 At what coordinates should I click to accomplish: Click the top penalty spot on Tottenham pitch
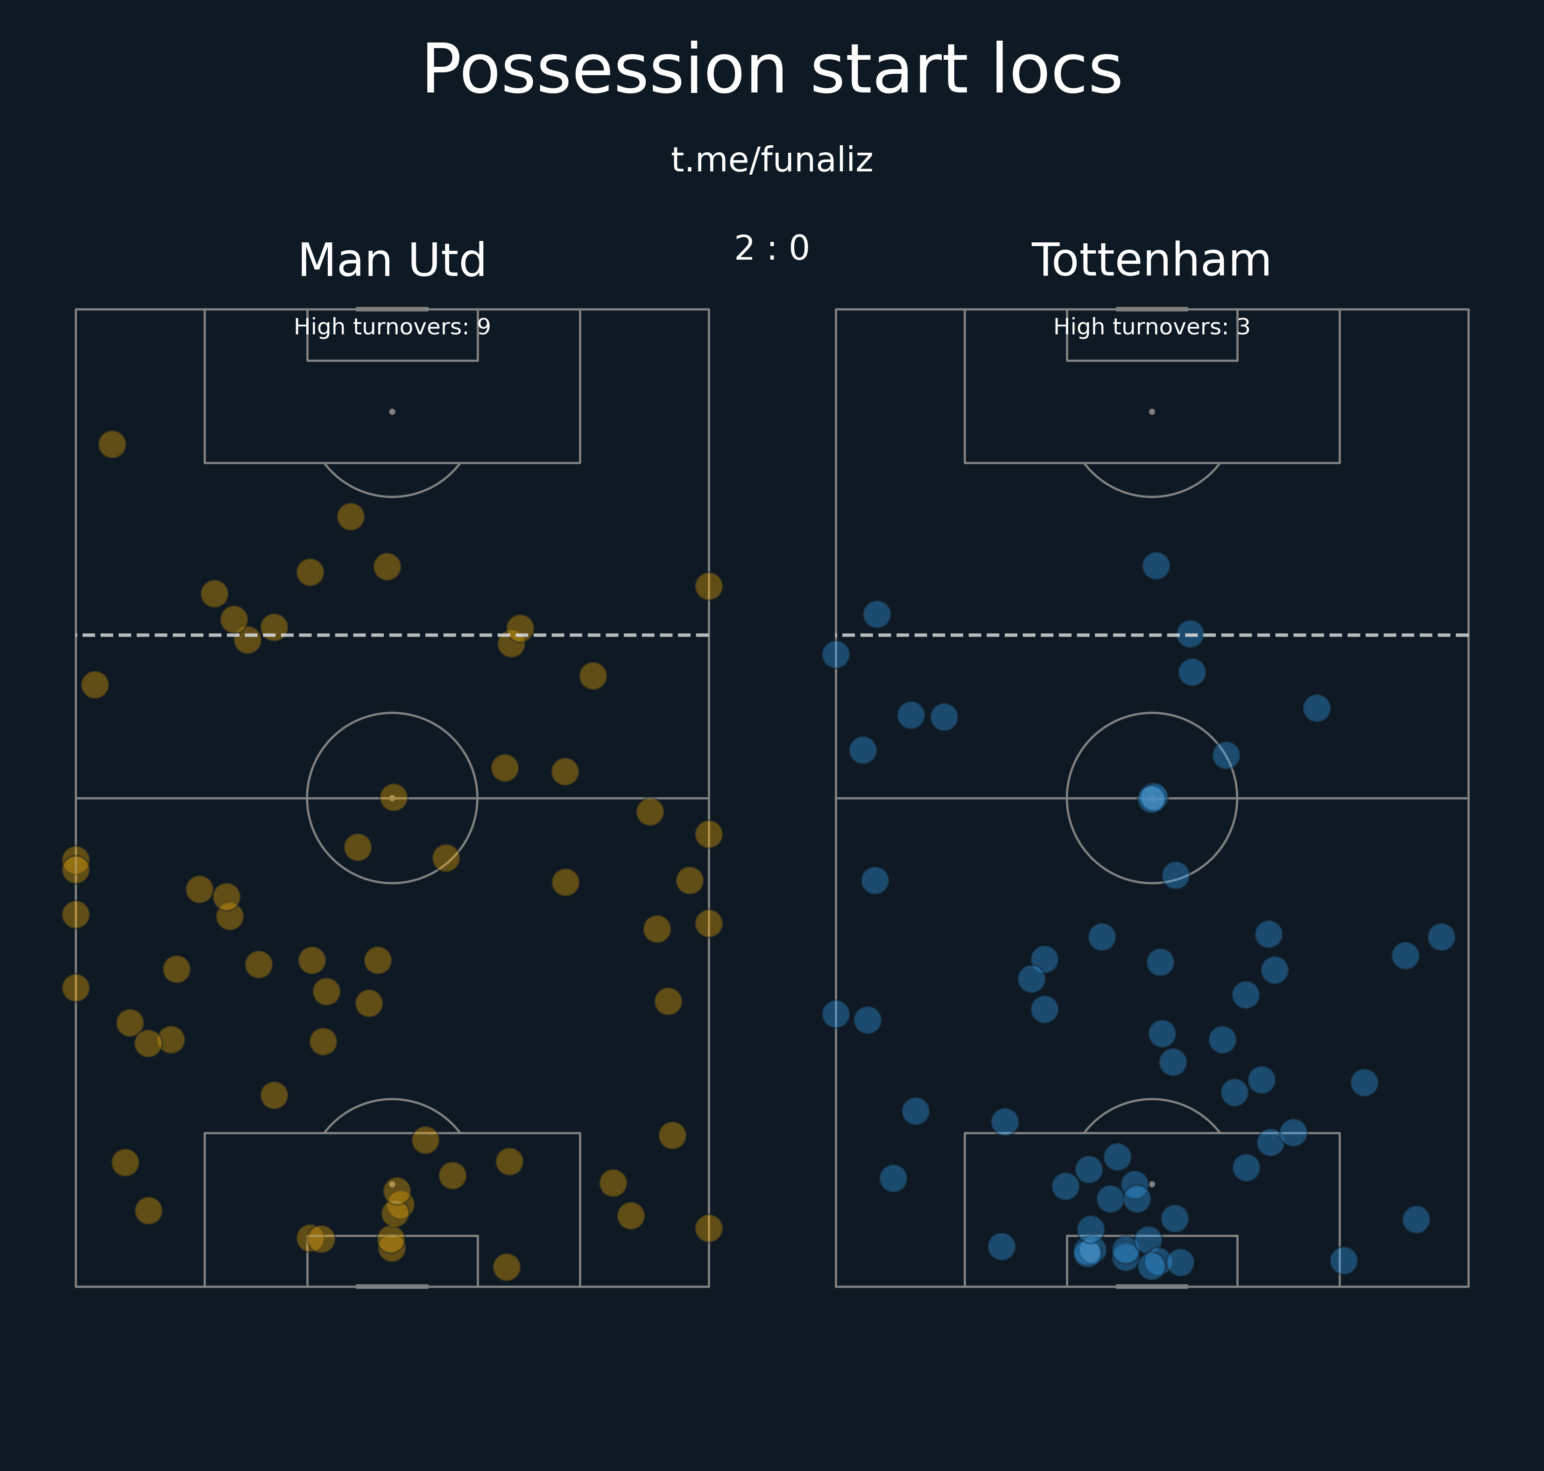click(x=1151, y=412)
